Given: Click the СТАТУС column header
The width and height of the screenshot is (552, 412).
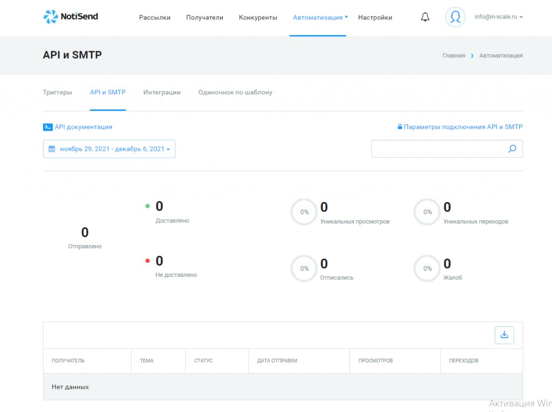Looking at the screenshot, I should (203, 361).
